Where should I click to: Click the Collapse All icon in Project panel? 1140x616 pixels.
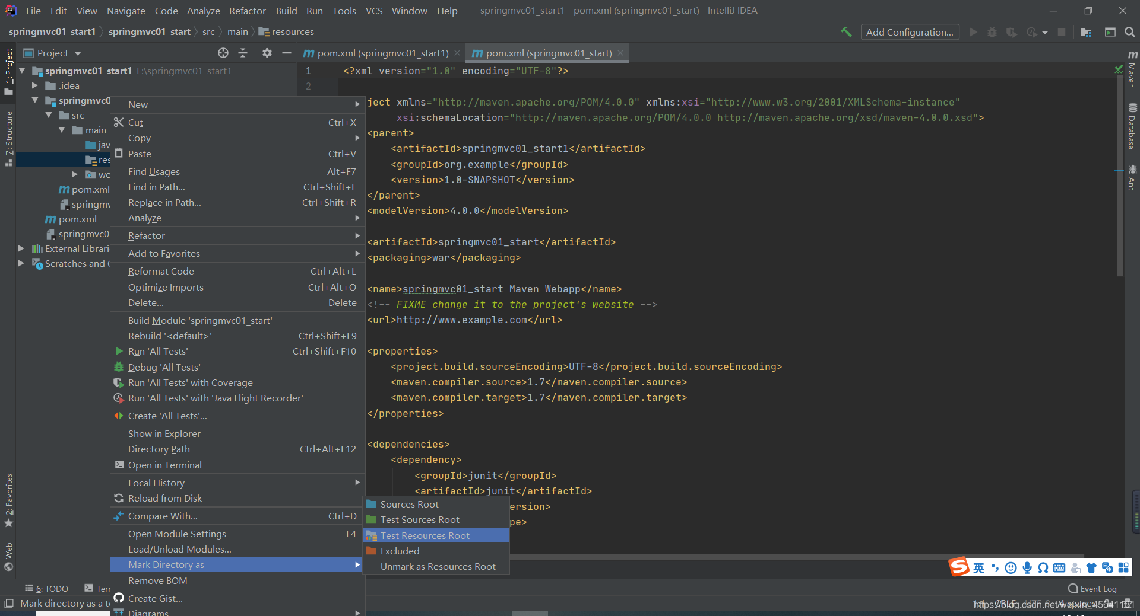[243, 53]
